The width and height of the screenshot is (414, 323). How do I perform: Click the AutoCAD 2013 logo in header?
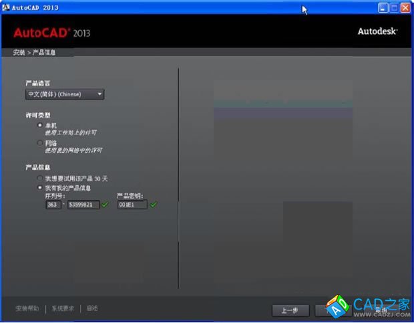click(x=51, y=32)
